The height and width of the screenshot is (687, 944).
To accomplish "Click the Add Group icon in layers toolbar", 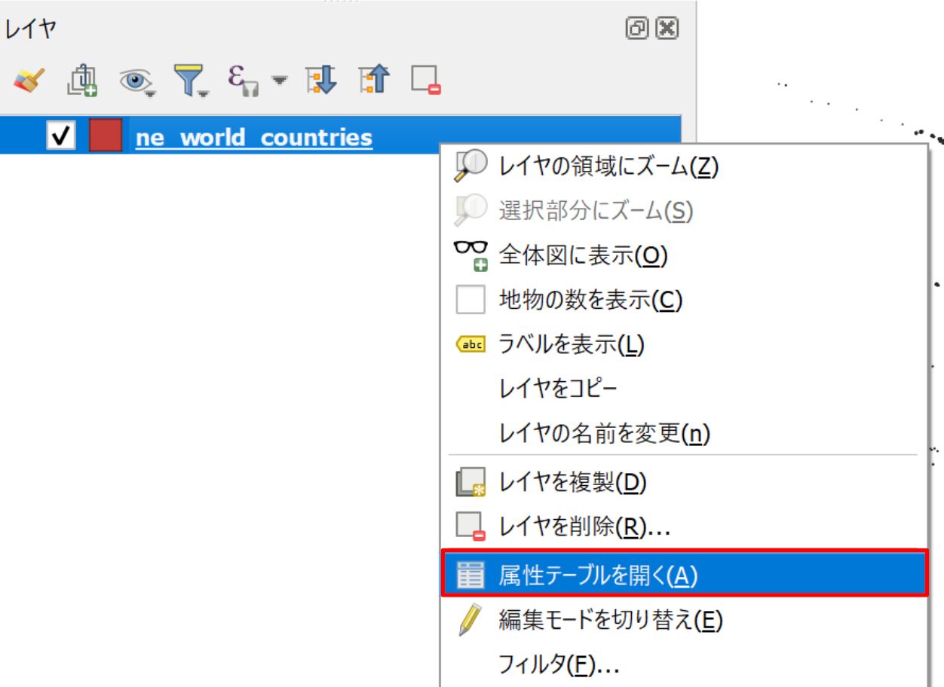I will coord(83,80).
